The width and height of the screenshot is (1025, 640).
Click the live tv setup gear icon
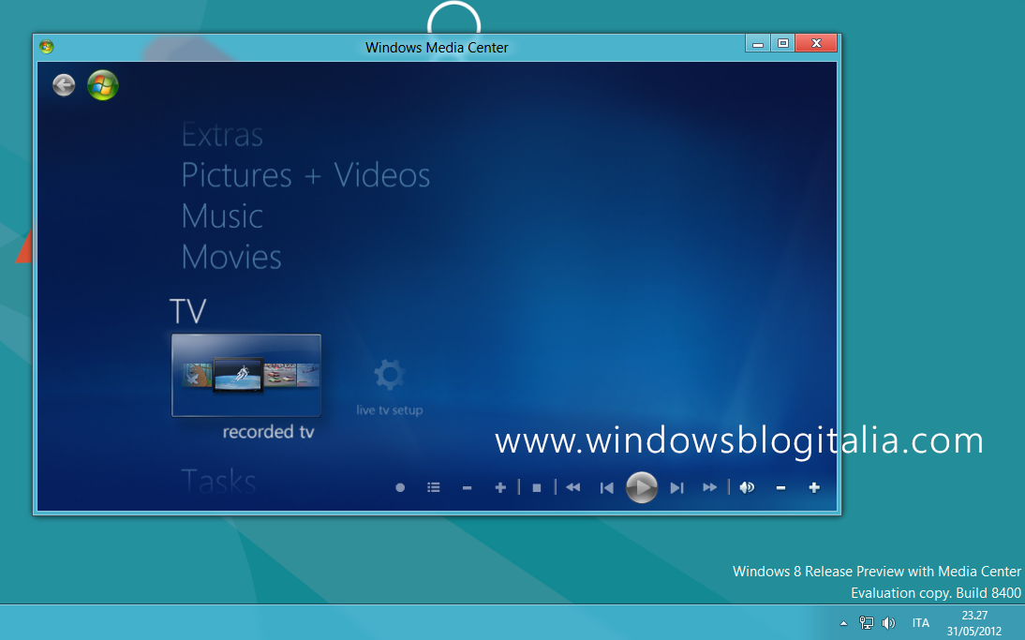pos(388,373)
